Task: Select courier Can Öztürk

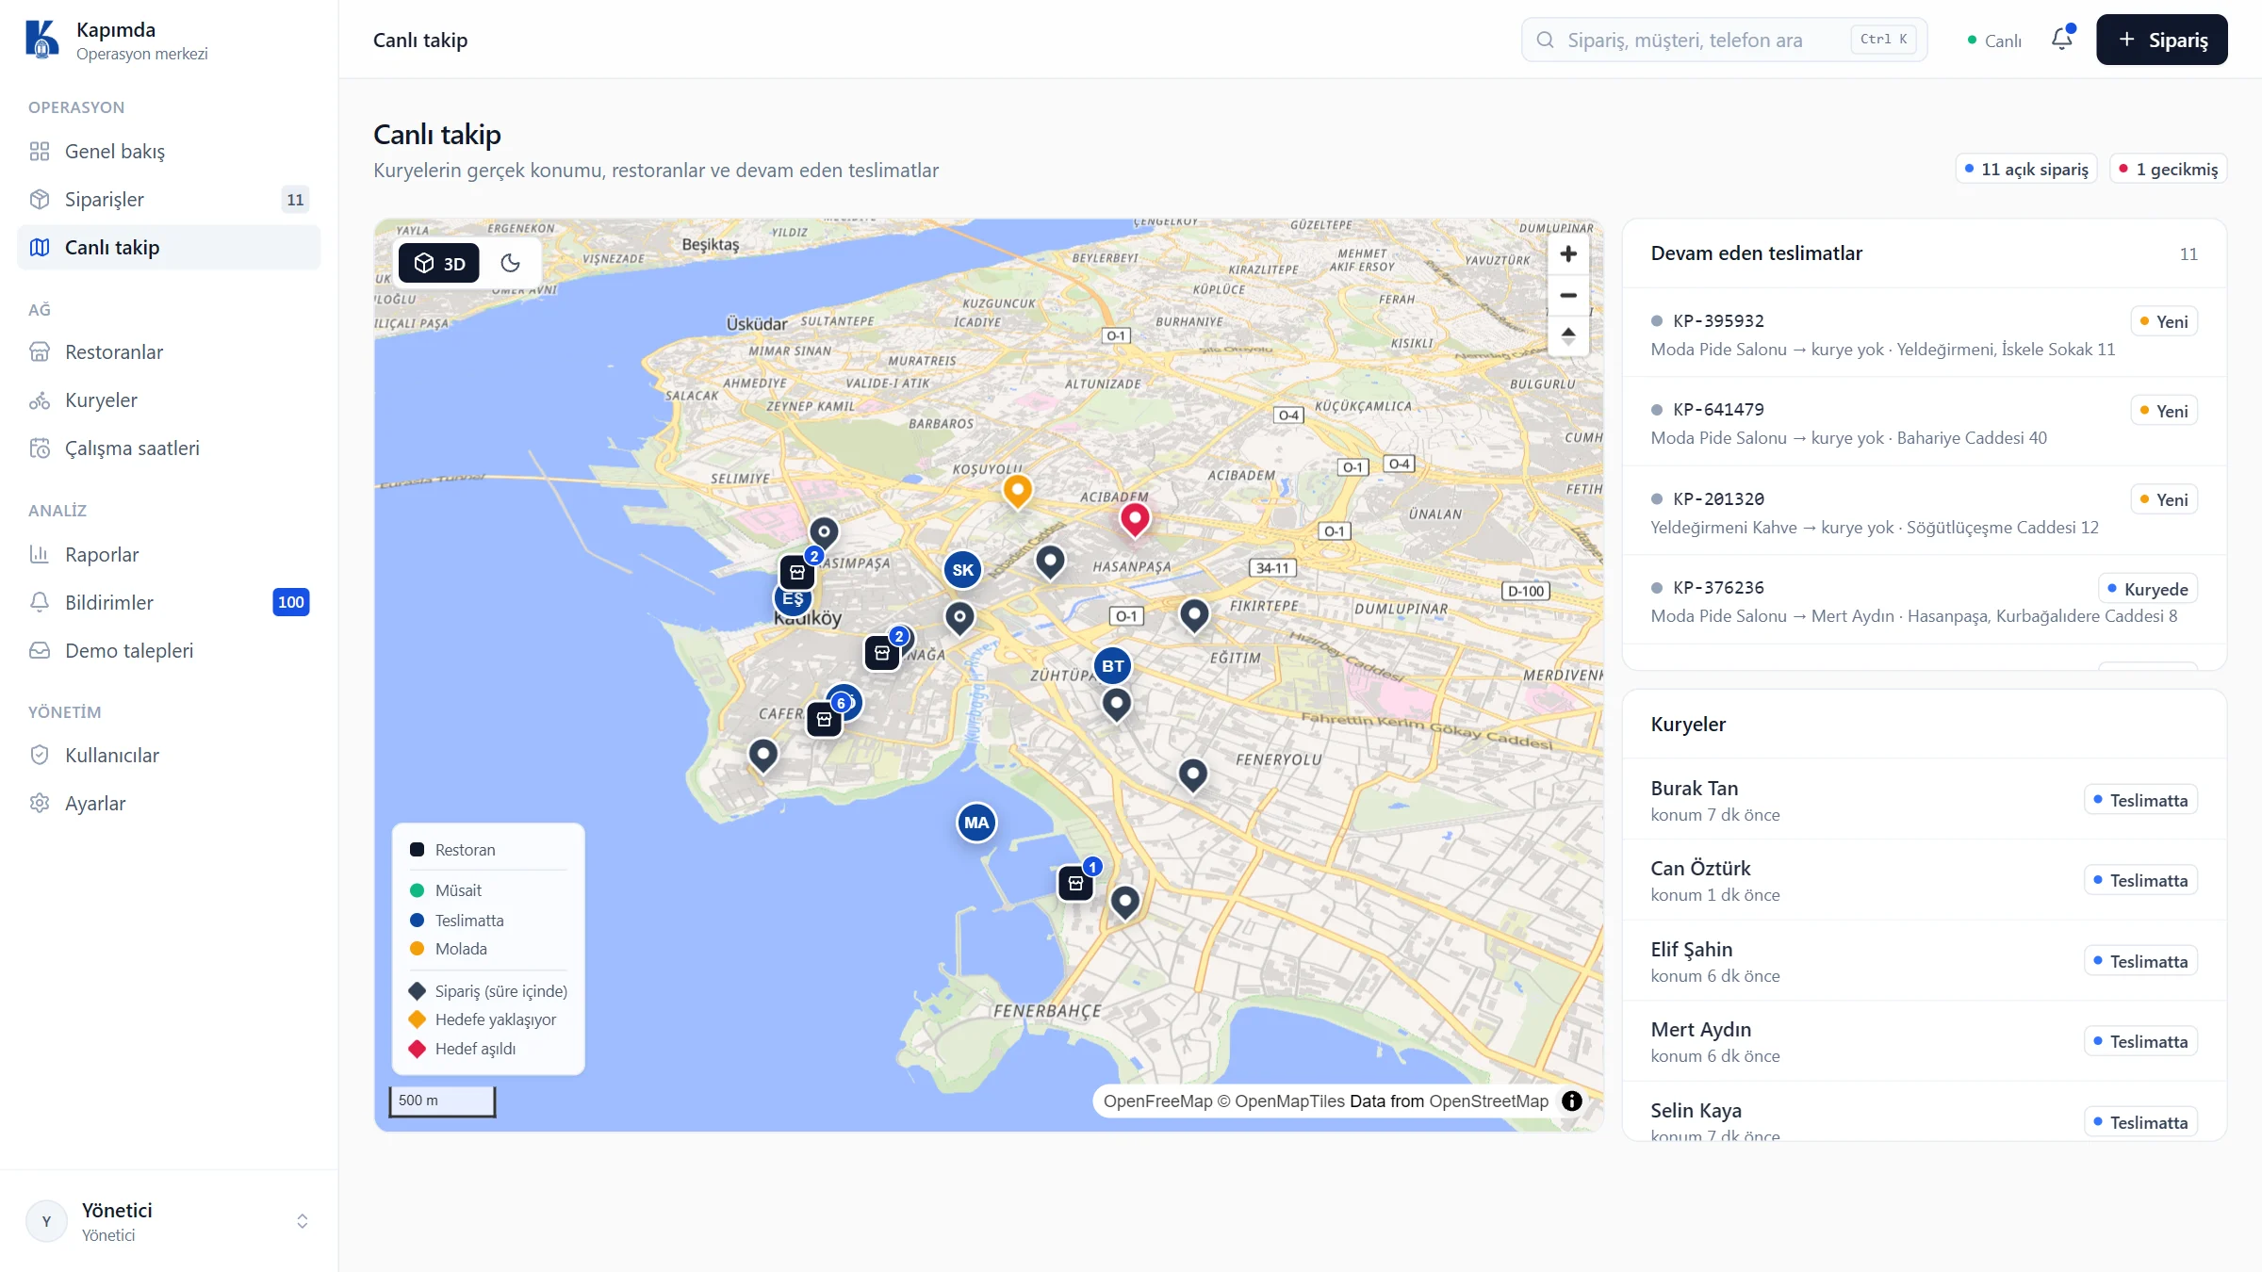Action: (1925, 880)
